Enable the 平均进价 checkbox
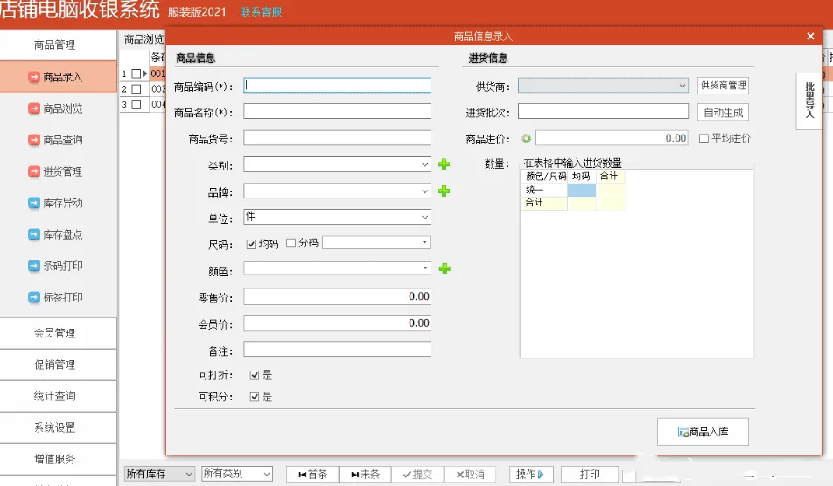833x486 pixels. tap(703, 138)
